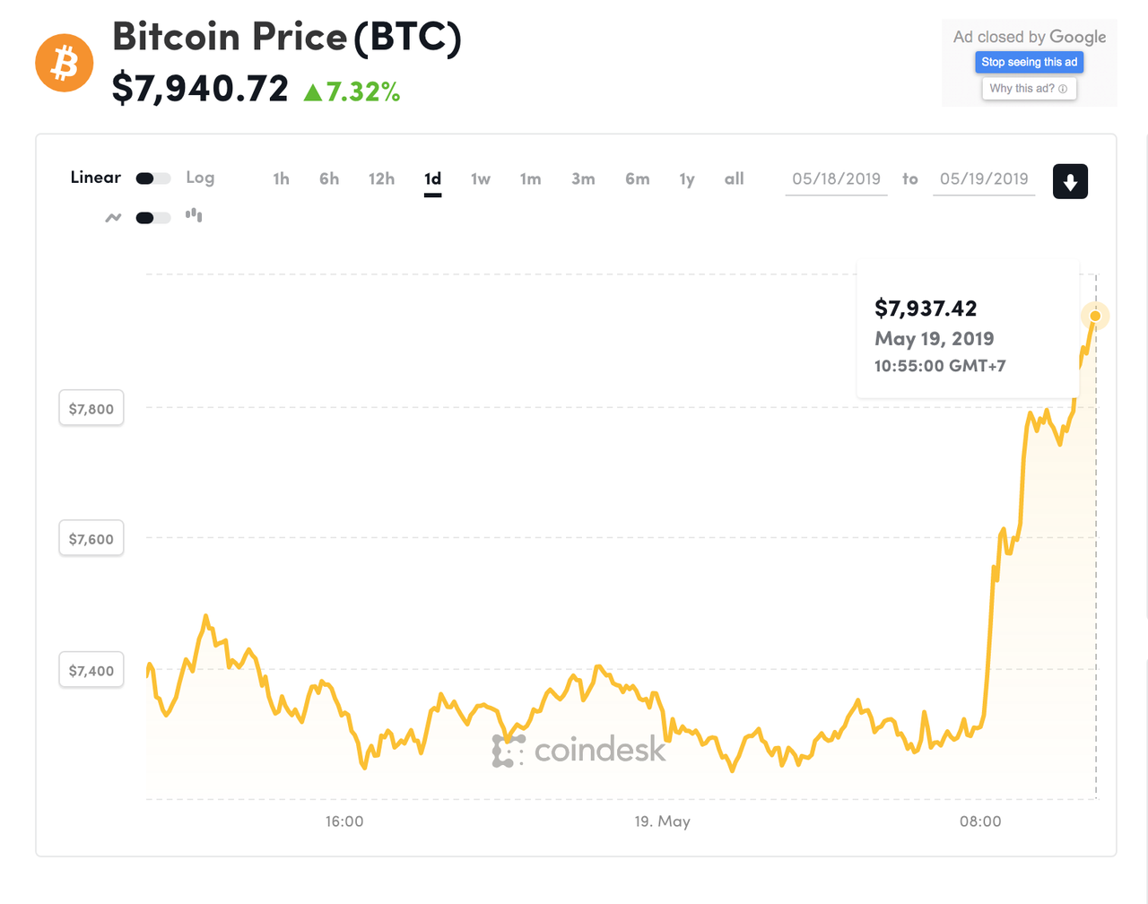Click the 05/18/2019 start date field
The image size is (1148, 904).
coord(836,178)
